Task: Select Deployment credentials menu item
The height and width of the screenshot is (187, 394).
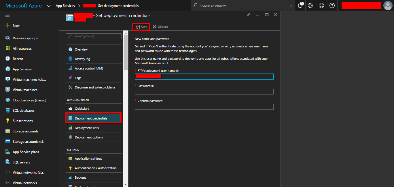Action: coord(94,118)
